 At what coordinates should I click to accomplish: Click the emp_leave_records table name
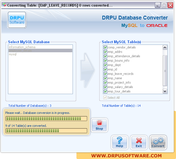(120, 74)
